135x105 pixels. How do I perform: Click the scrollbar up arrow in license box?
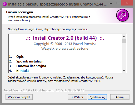pyautogui.click(x=124, y=36)
